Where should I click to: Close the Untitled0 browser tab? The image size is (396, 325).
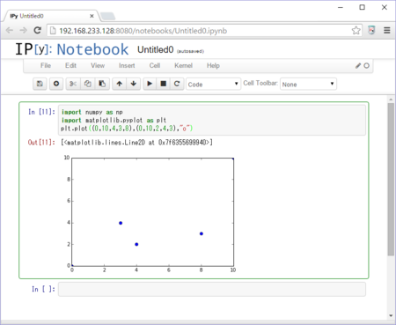point(92,16)
